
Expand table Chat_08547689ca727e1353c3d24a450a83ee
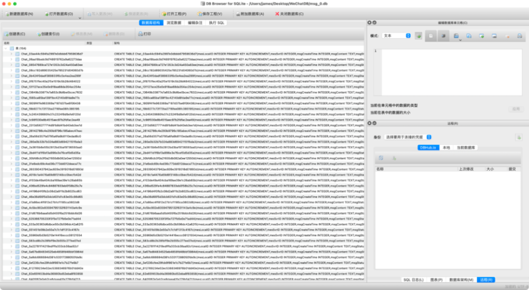[x=11, y=64]
